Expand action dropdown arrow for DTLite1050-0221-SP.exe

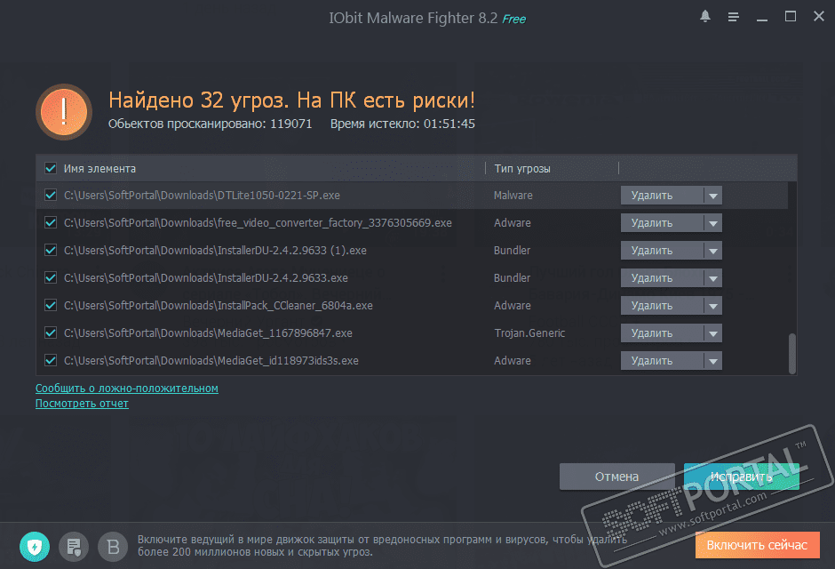click(713, 196)
